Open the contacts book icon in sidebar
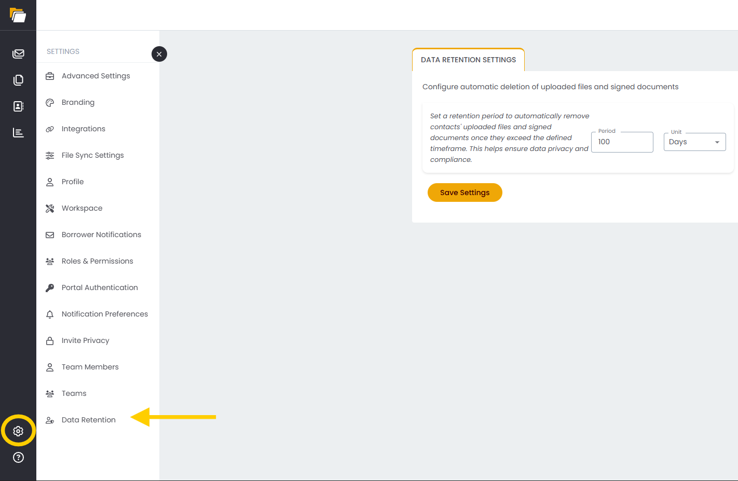Screen dimensions: 738x481 (18, 106)
